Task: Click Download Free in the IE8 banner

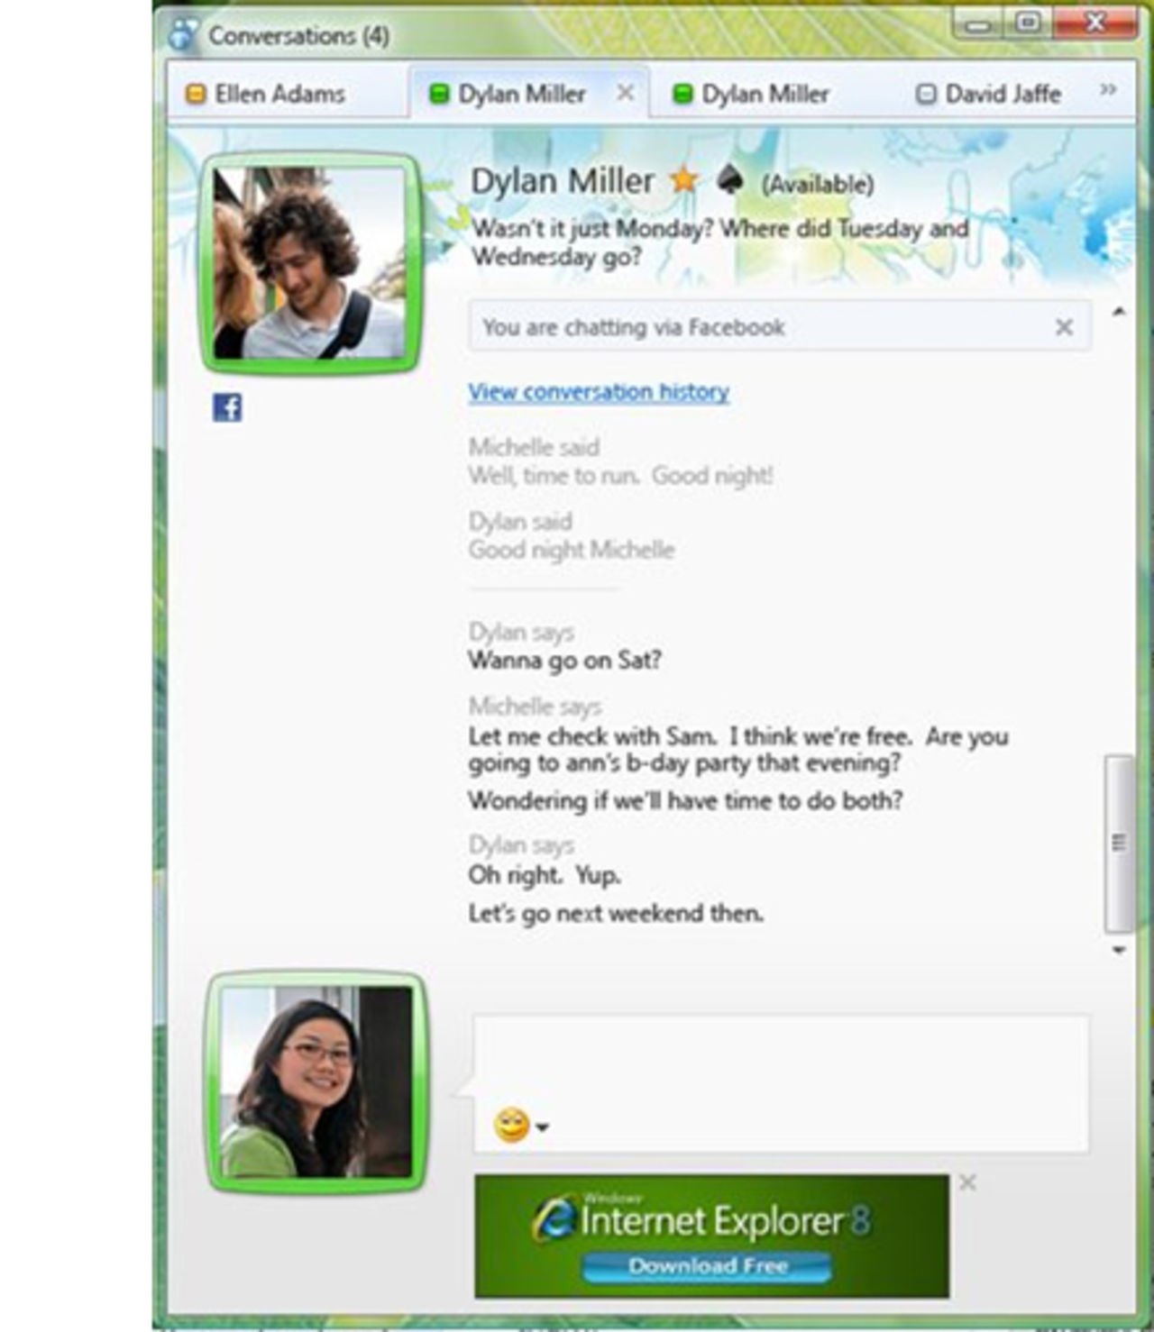Action: [x=709, y=1265]
